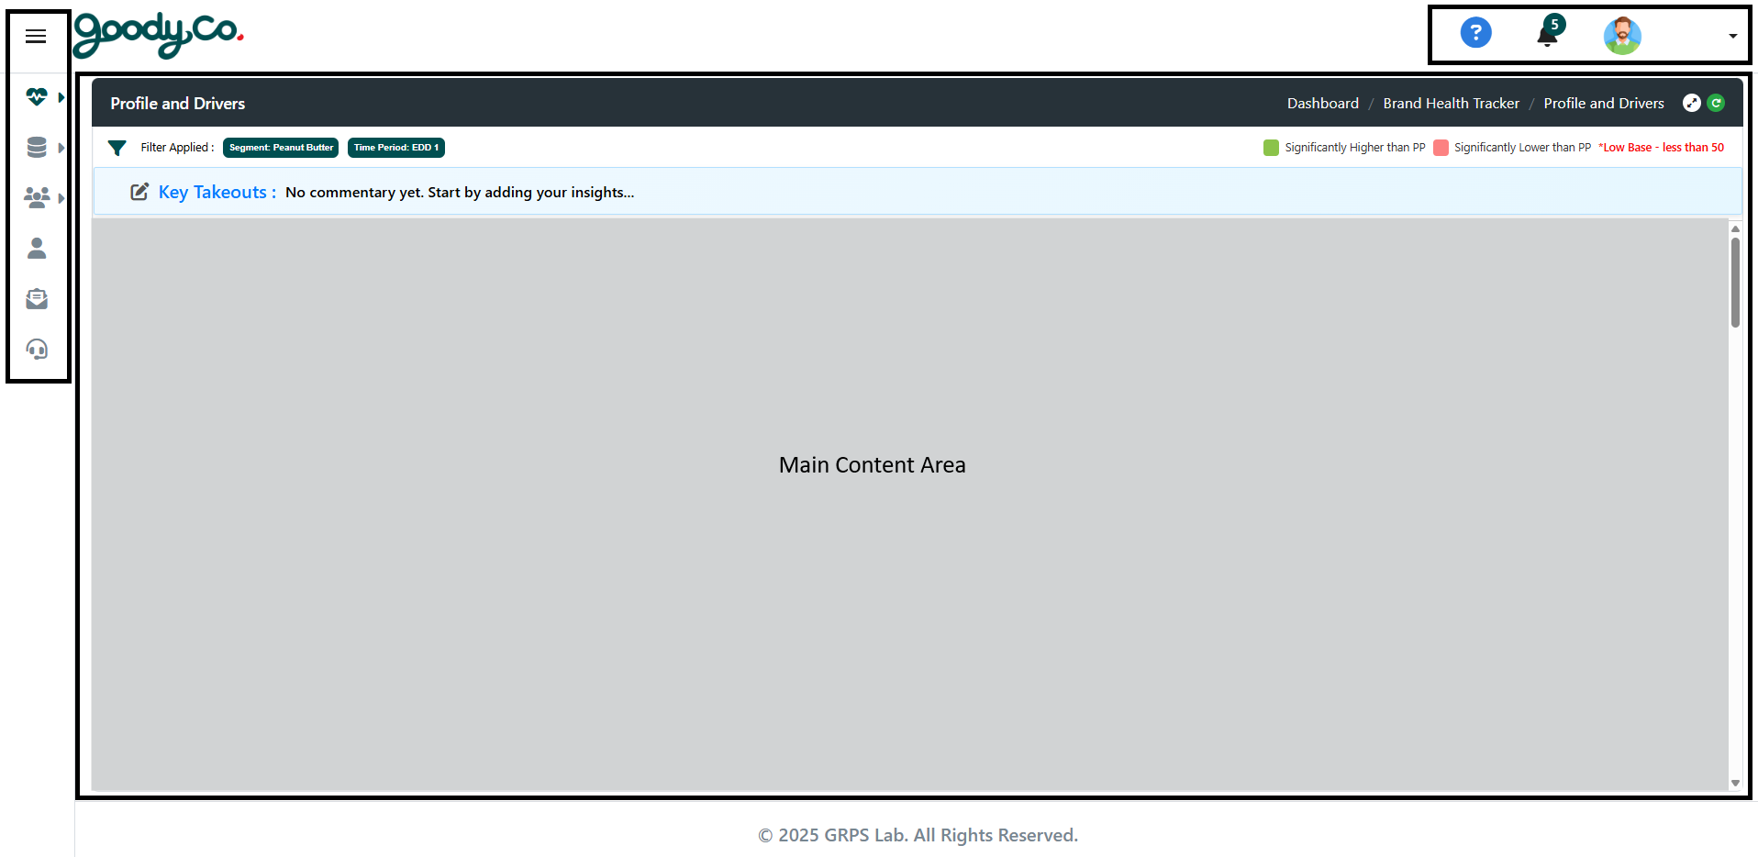Select the single user sidebar icon
The image size is (1758, 857).
click(x=37, y=249)
